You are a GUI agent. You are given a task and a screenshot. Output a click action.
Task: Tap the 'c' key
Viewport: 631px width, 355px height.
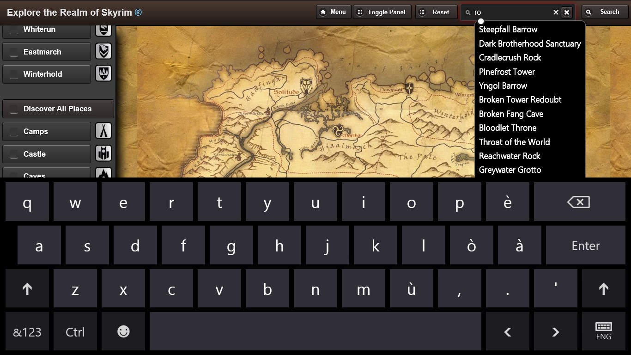171,289
